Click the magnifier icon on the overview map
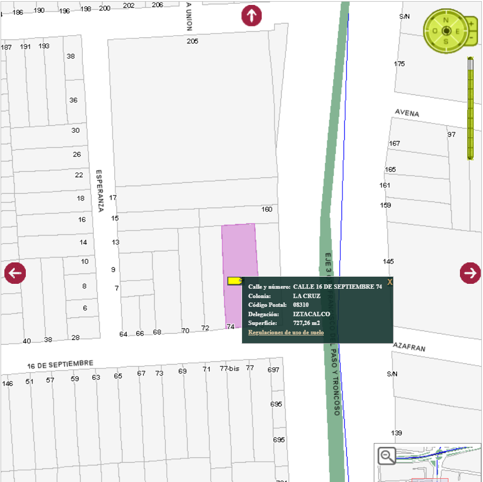 coord(387,456)
